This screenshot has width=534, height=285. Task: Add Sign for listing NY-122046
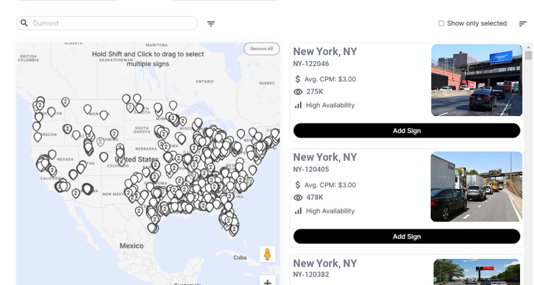click(x=406, y=131)
